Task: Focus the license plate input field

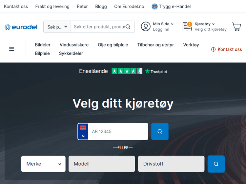Action: 118,131
